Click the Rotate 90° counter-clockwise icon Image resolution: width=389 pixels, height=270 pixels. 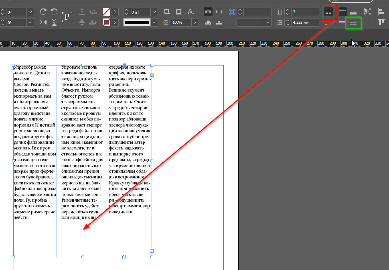54,12
